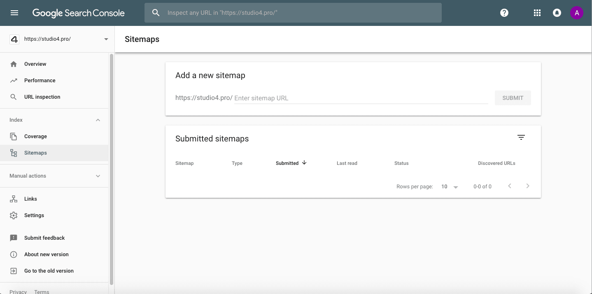Sort by the Type column header
The width and height of the screenshot is (592, 294).
click(x=237, y=163)
